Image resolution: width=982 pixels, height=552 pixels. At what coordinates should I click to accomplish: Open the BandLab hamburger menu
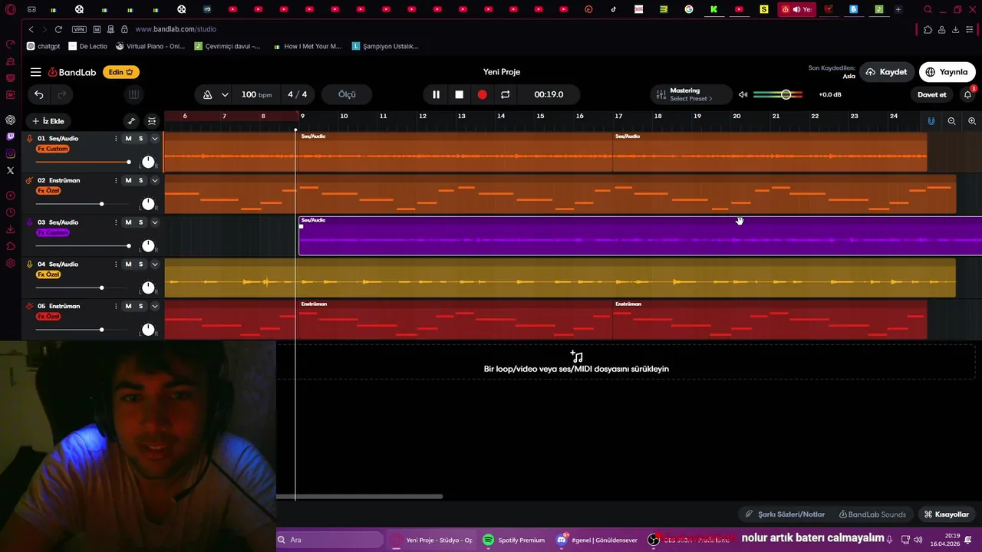pos(35,72)
